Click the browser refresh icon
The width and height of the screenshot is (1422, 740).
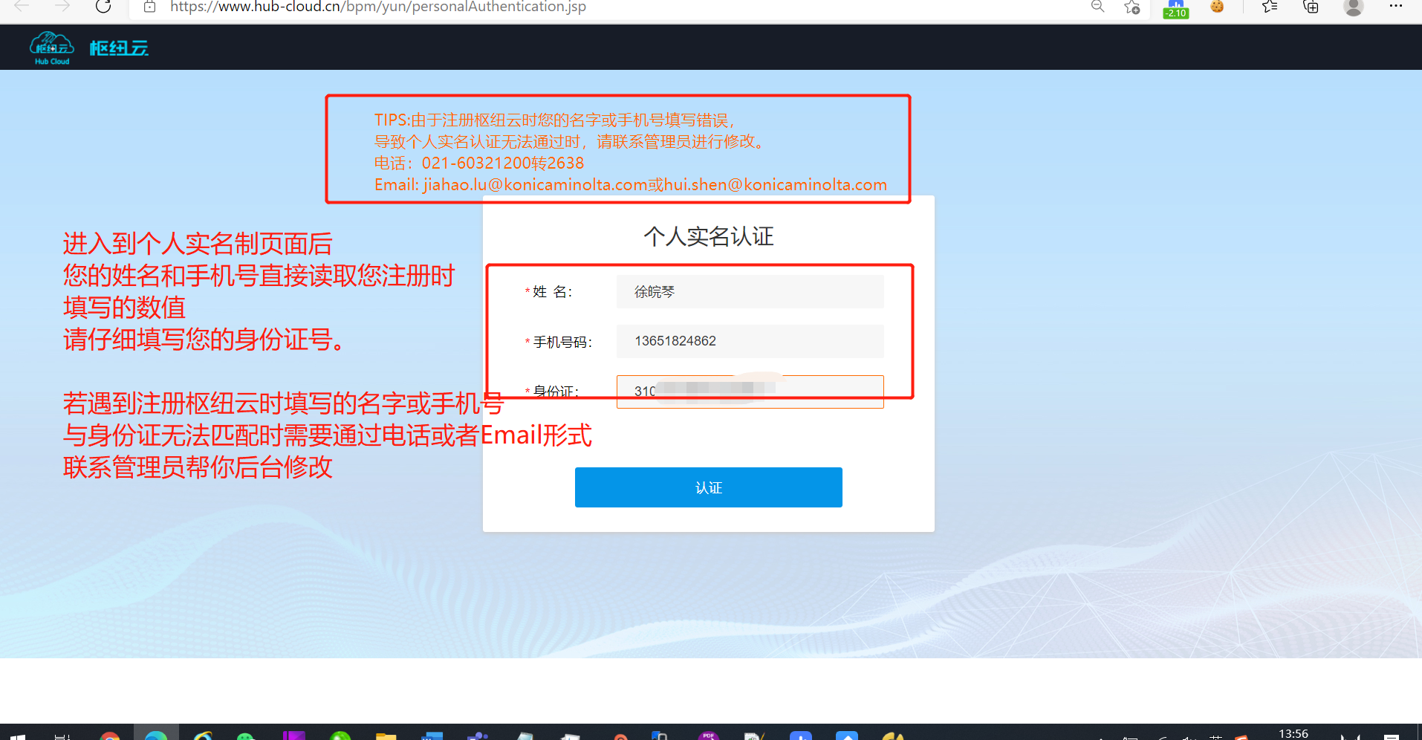pos(103,7)
